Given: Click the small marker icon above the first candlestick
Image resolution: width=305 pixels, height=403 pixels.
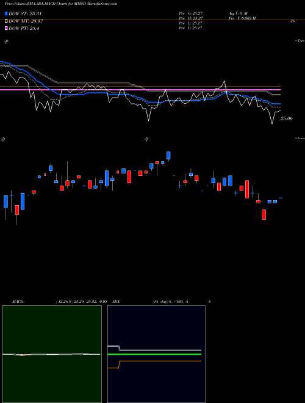Looking at the screenshot, I should pos(3,139).
